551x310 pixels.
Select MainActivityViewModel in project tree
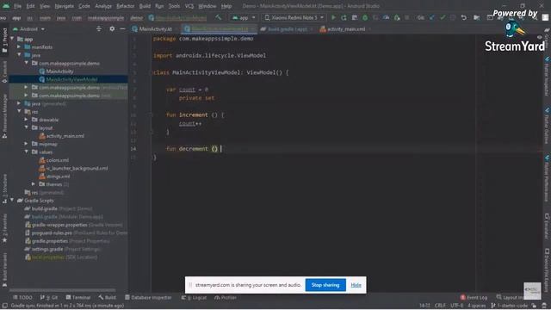point(71,79)
